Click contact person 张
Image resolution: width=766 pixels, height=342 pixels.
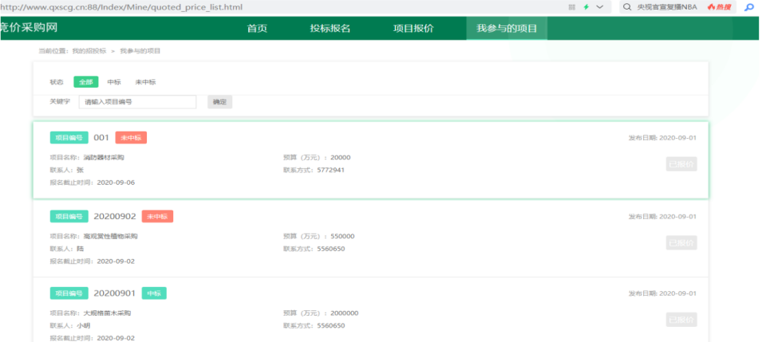point(80,170)
